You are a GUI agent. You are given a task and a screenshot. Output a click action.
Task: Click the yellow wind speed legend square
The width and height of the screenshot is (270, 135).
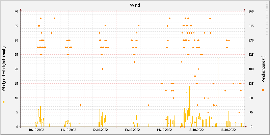point(4,102)
